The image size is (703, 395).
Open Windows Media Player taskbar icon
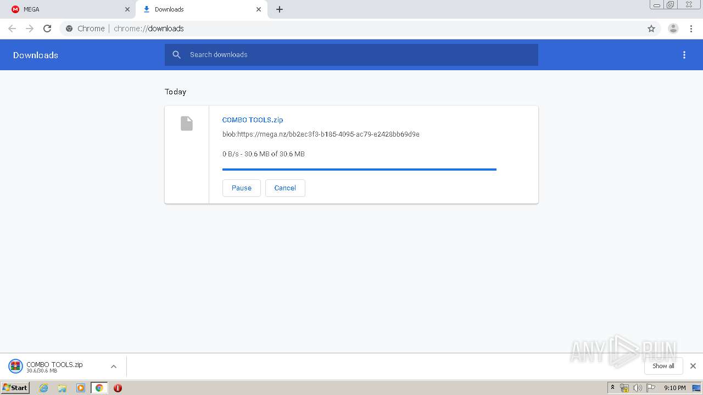point(81,388)
